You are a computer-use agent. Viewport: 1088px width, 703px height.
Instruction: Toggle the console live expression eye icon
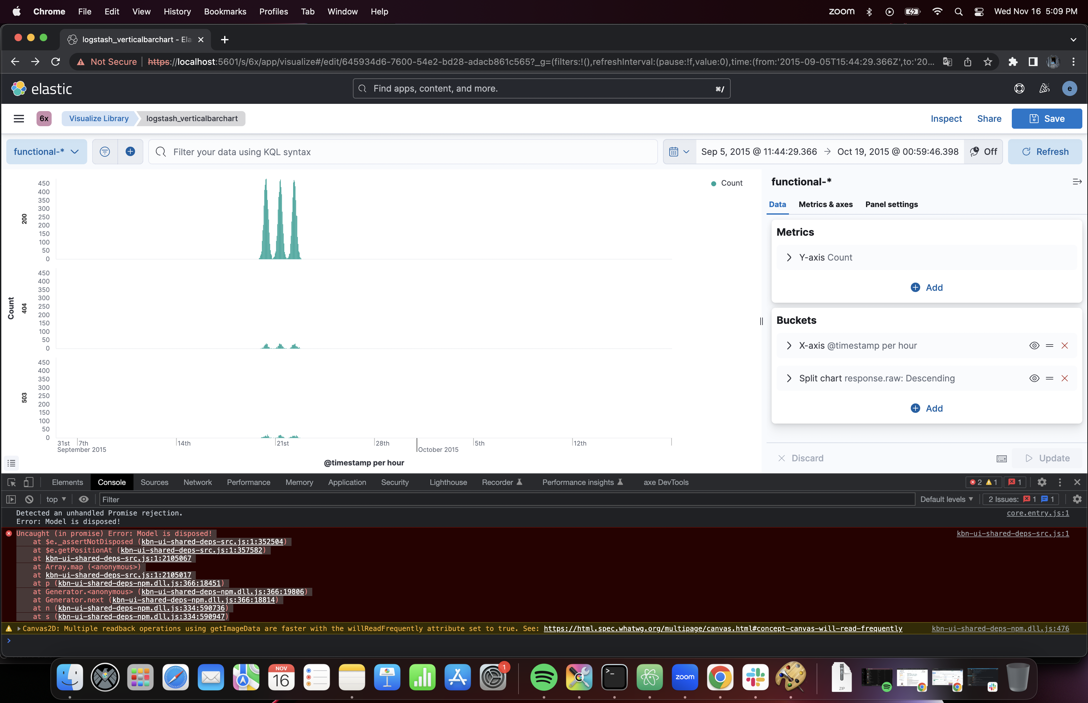(x=83, y=499)
